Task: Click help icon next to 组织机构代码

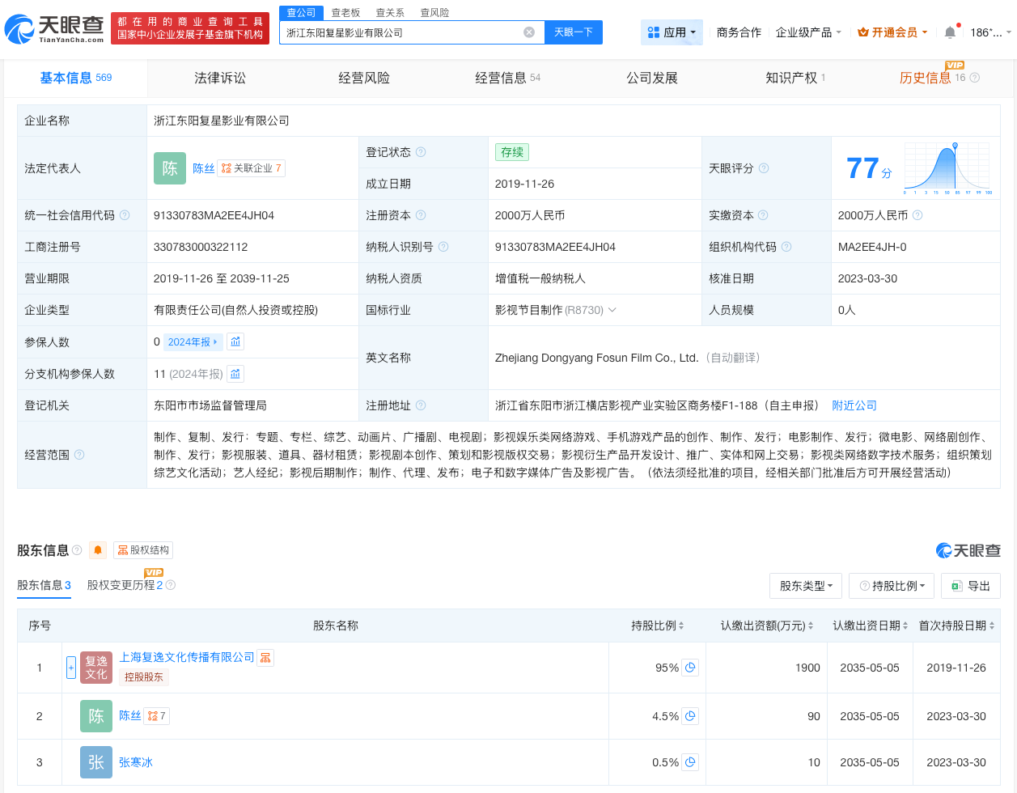Action: [786, 247]
